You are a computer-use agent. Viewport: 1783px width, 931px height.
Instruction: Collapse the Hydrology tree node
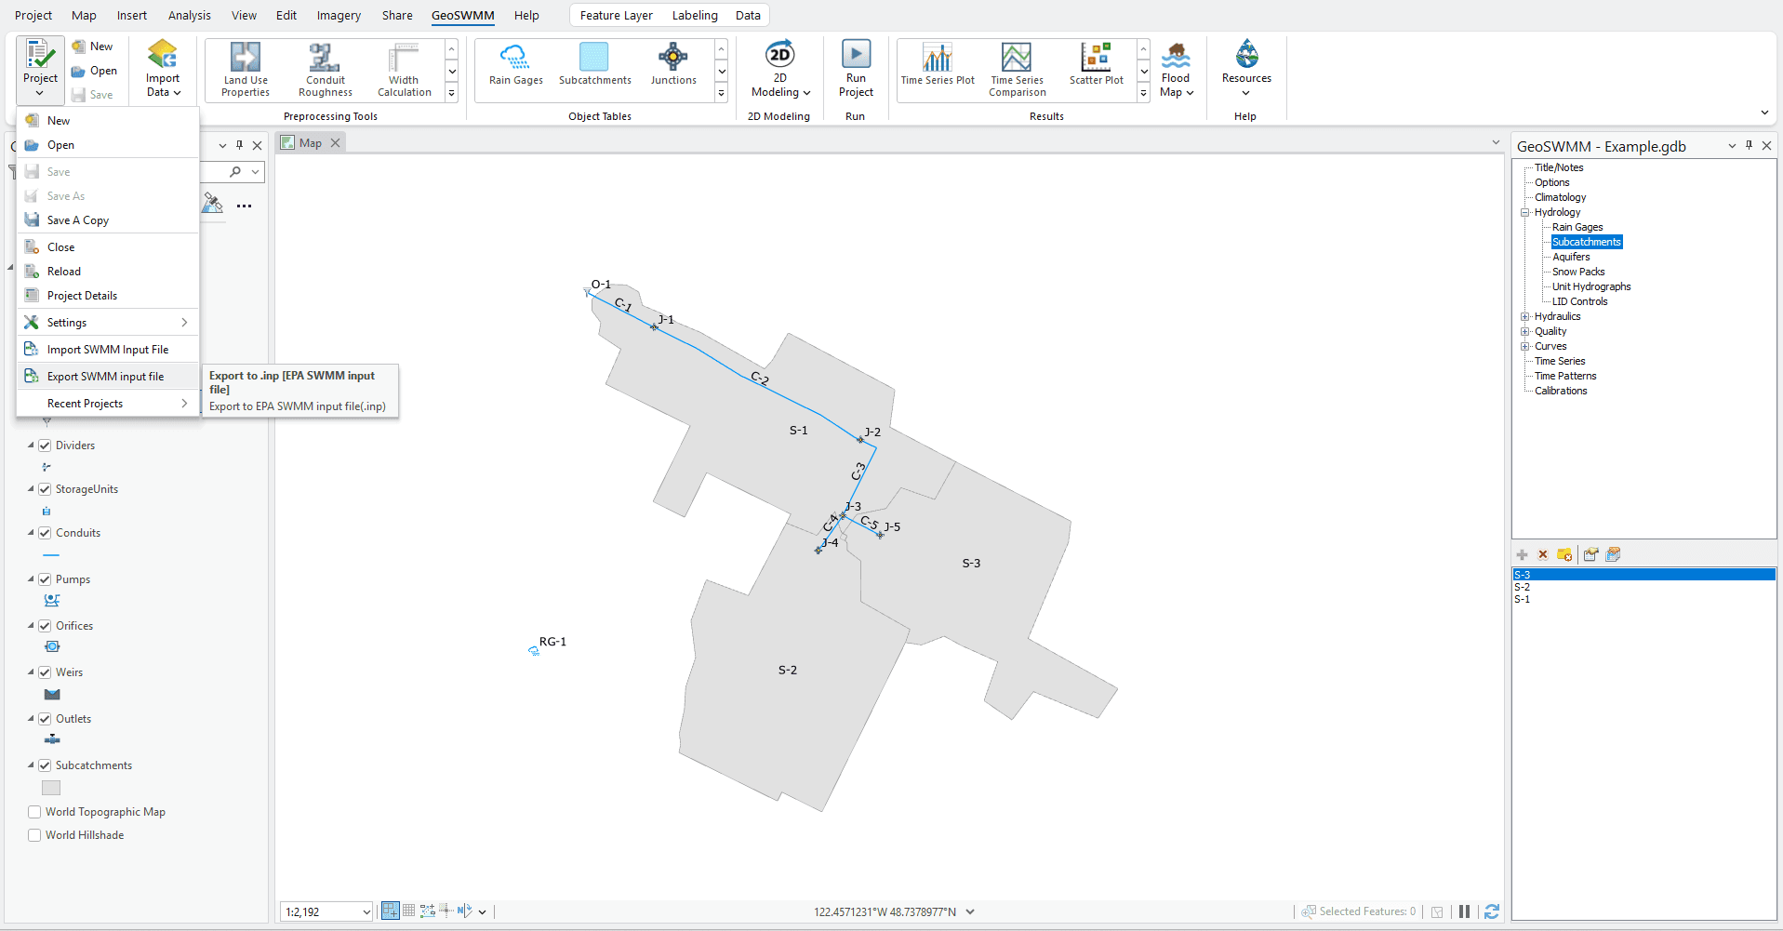[1524, 212]
